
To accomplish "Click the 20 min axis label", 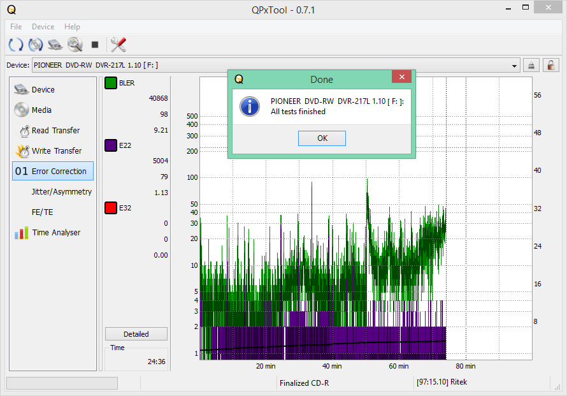I will 266,366.
